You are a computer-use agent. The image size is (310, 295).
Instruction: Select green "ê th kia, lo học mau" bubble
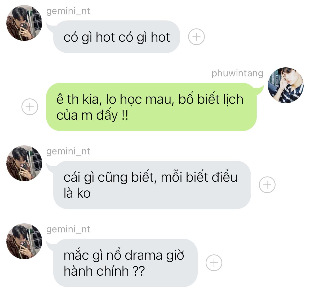pyautogui.click(x=152, y=107)
